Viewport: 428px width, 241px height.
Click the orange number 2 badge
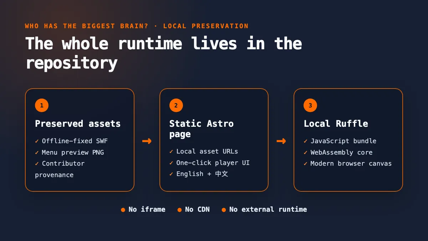click(176, 105)
